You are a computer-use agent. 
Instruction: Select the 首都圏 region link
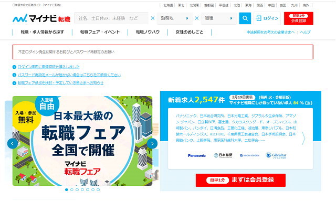click(x=209, y=5)
